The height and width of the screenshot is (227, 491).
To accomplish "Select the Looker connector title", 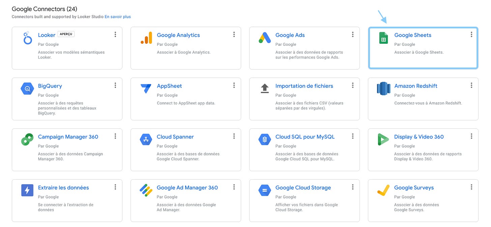I will [x=47, y=35].
